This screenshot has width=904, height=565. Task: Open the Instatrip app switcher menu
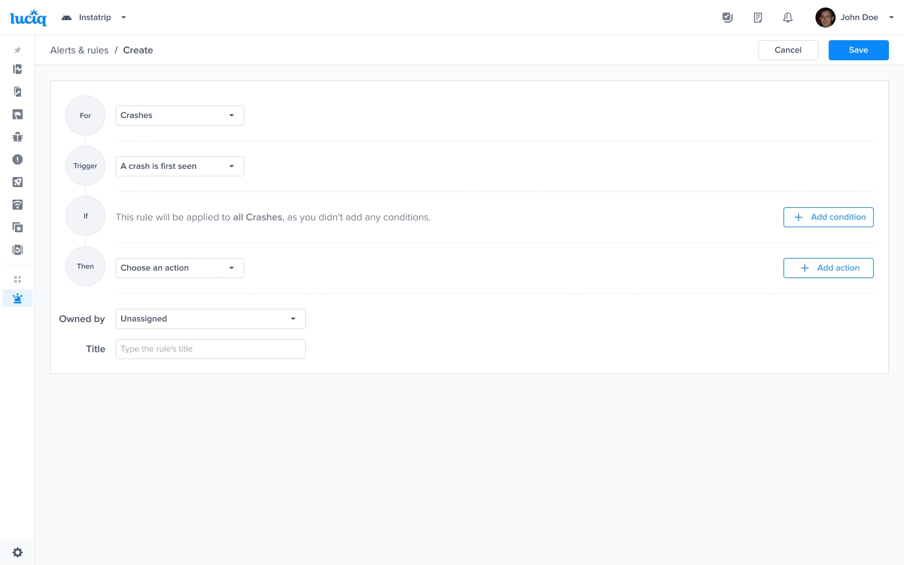coord(94,18)
